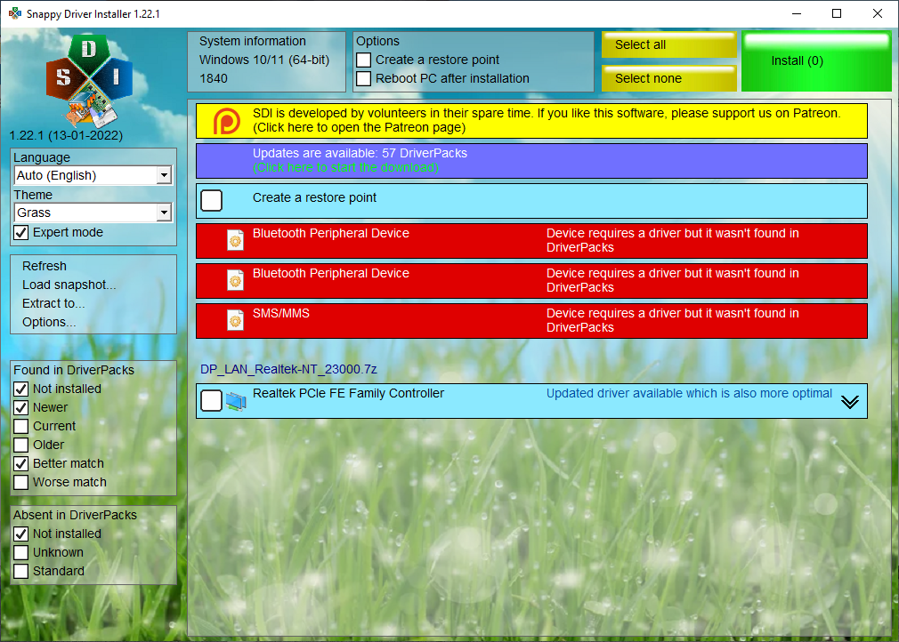
Task: Select the Realtek PCIe FE Family Controller checkbox
Action: [x=212, y=401]
